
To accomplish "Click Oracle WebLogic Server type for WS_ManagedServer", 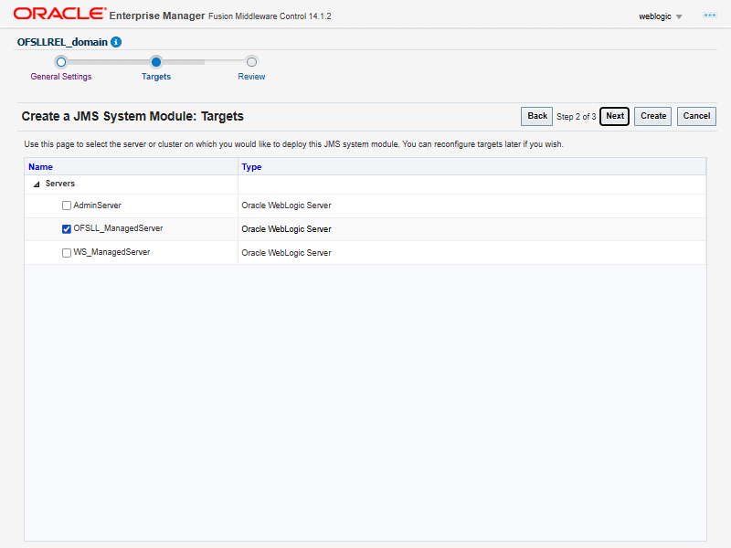I will (286, 253).
